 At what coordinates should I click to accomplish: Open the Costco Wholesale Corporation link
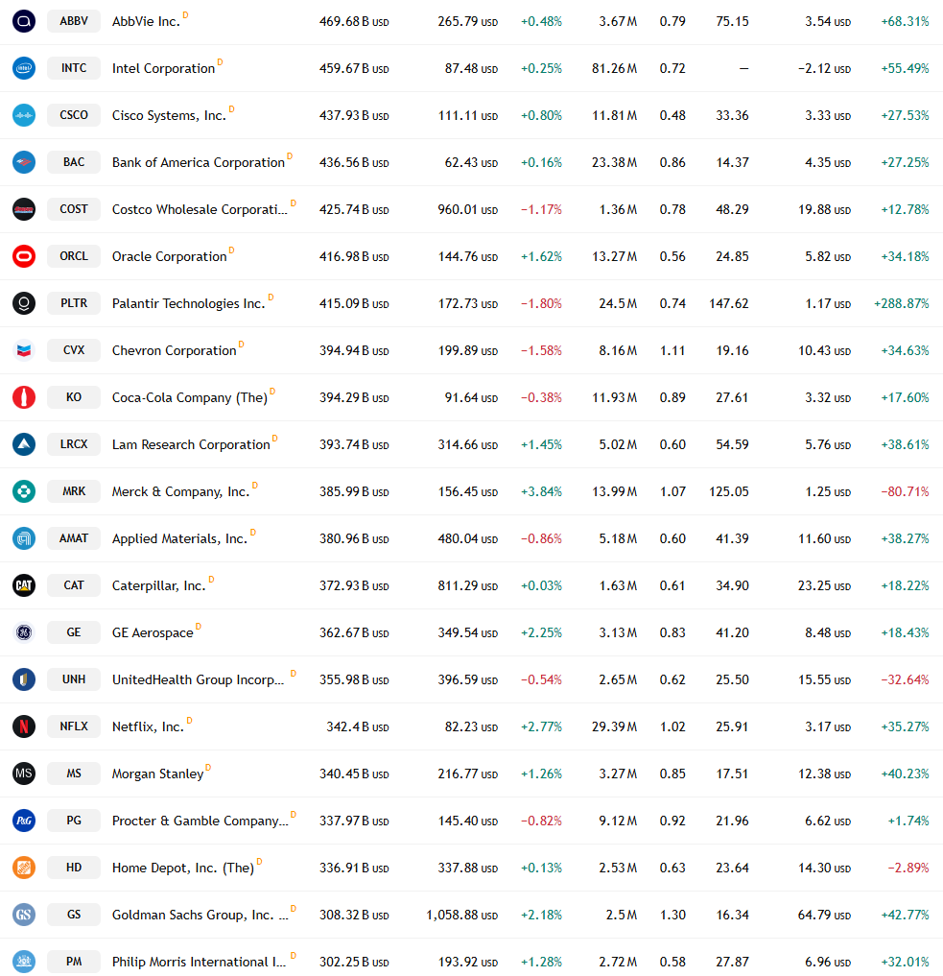pos(200,209)
